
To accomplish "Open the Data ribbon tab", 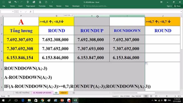I will (51, 6).
